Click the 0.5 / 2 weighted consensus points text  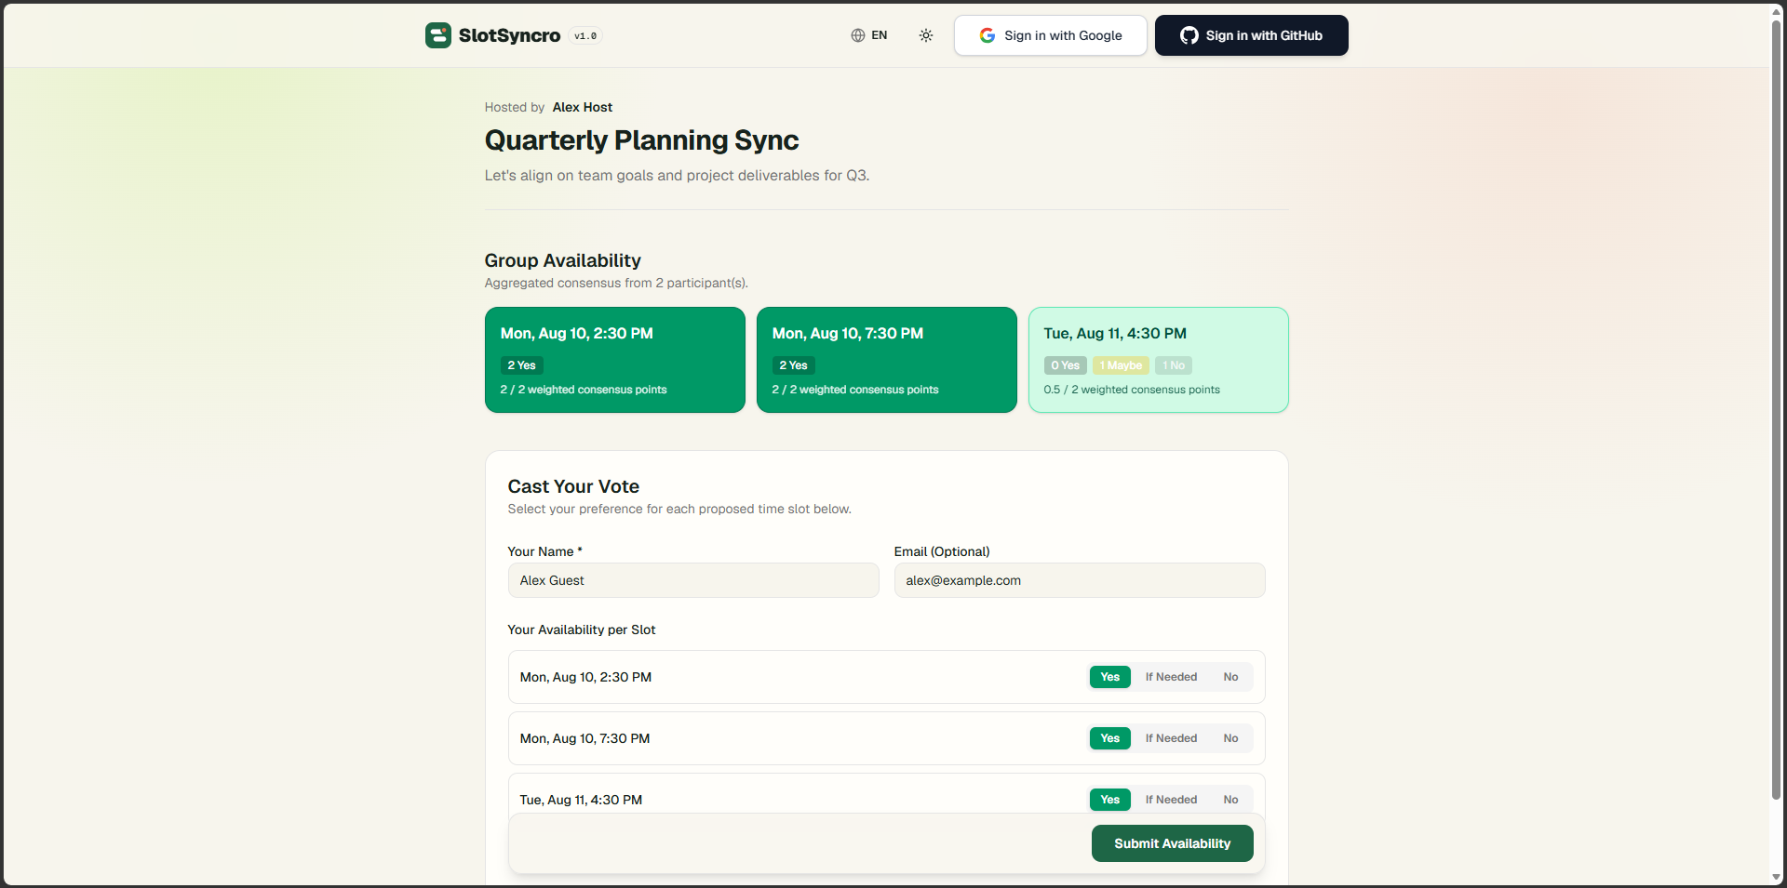click(1132, 390)
